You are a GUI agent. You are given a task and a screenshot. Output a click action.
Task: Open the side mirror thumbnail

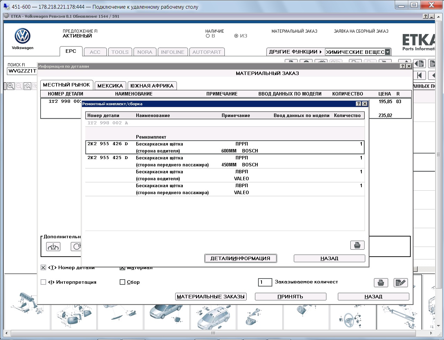[x=73, y=316]
